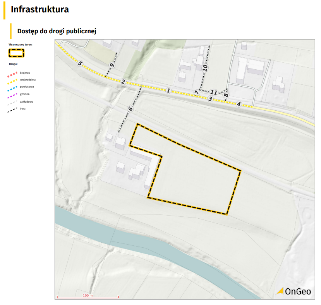Click inside the marked yellow-bordered plot
The height and width of the screenshot is (305, 321).
click(x=194, y=174)
